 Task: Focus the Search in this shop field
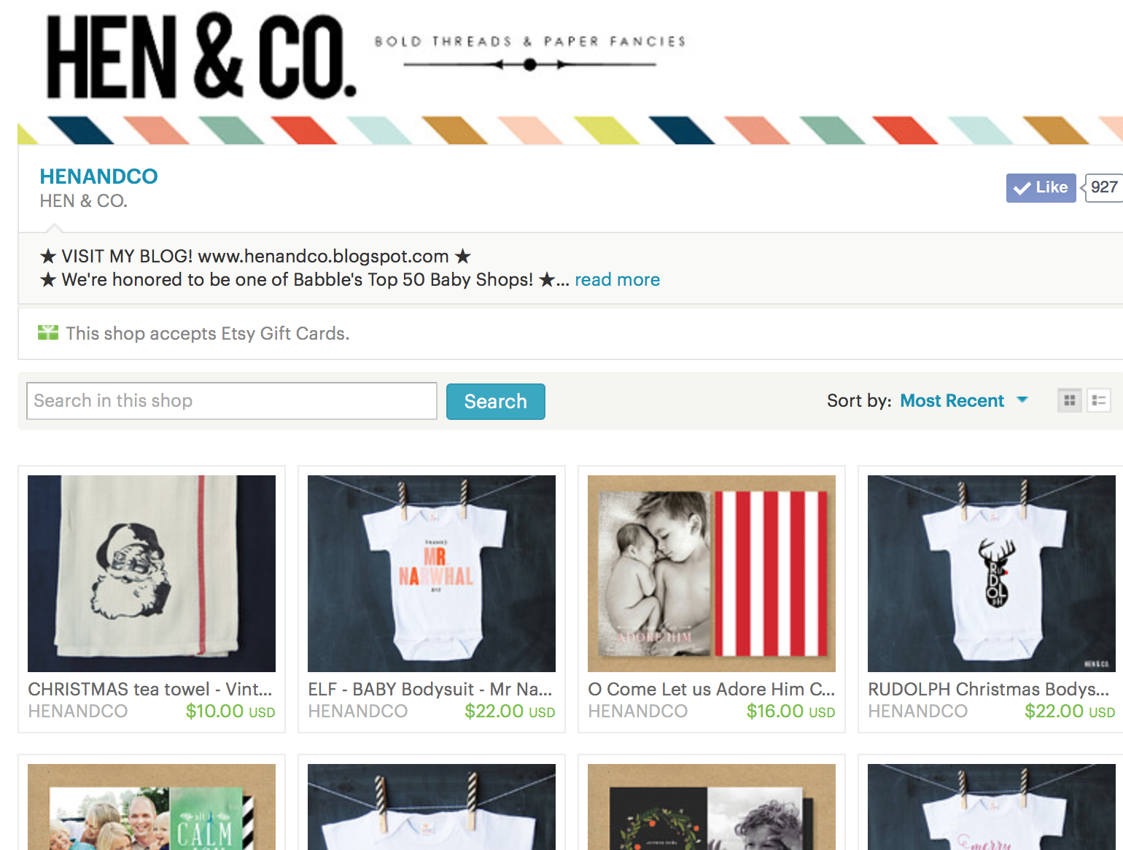pyautogui.click(x=232, y=401)
